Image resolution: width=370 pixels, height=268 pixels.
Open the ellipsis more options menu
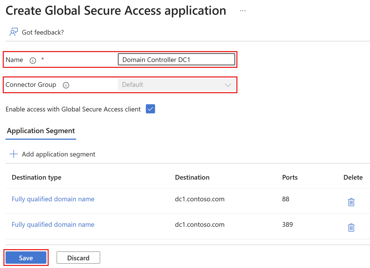(243, 11)
